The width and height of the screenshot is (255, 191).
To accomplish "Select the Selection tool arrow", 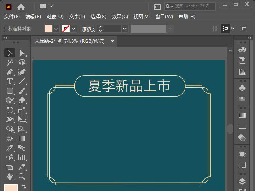I will [10, 53].
